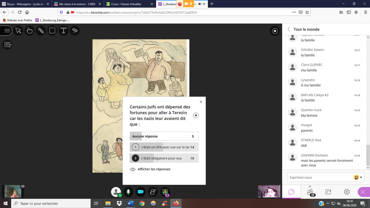Switch to Reçus - Messagerie tab
370x208 pixels.
click(26, 4)
